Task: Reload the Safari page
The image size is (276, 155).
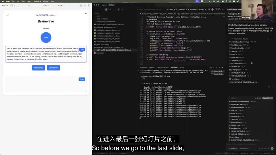Action: [x=63, y=5]
